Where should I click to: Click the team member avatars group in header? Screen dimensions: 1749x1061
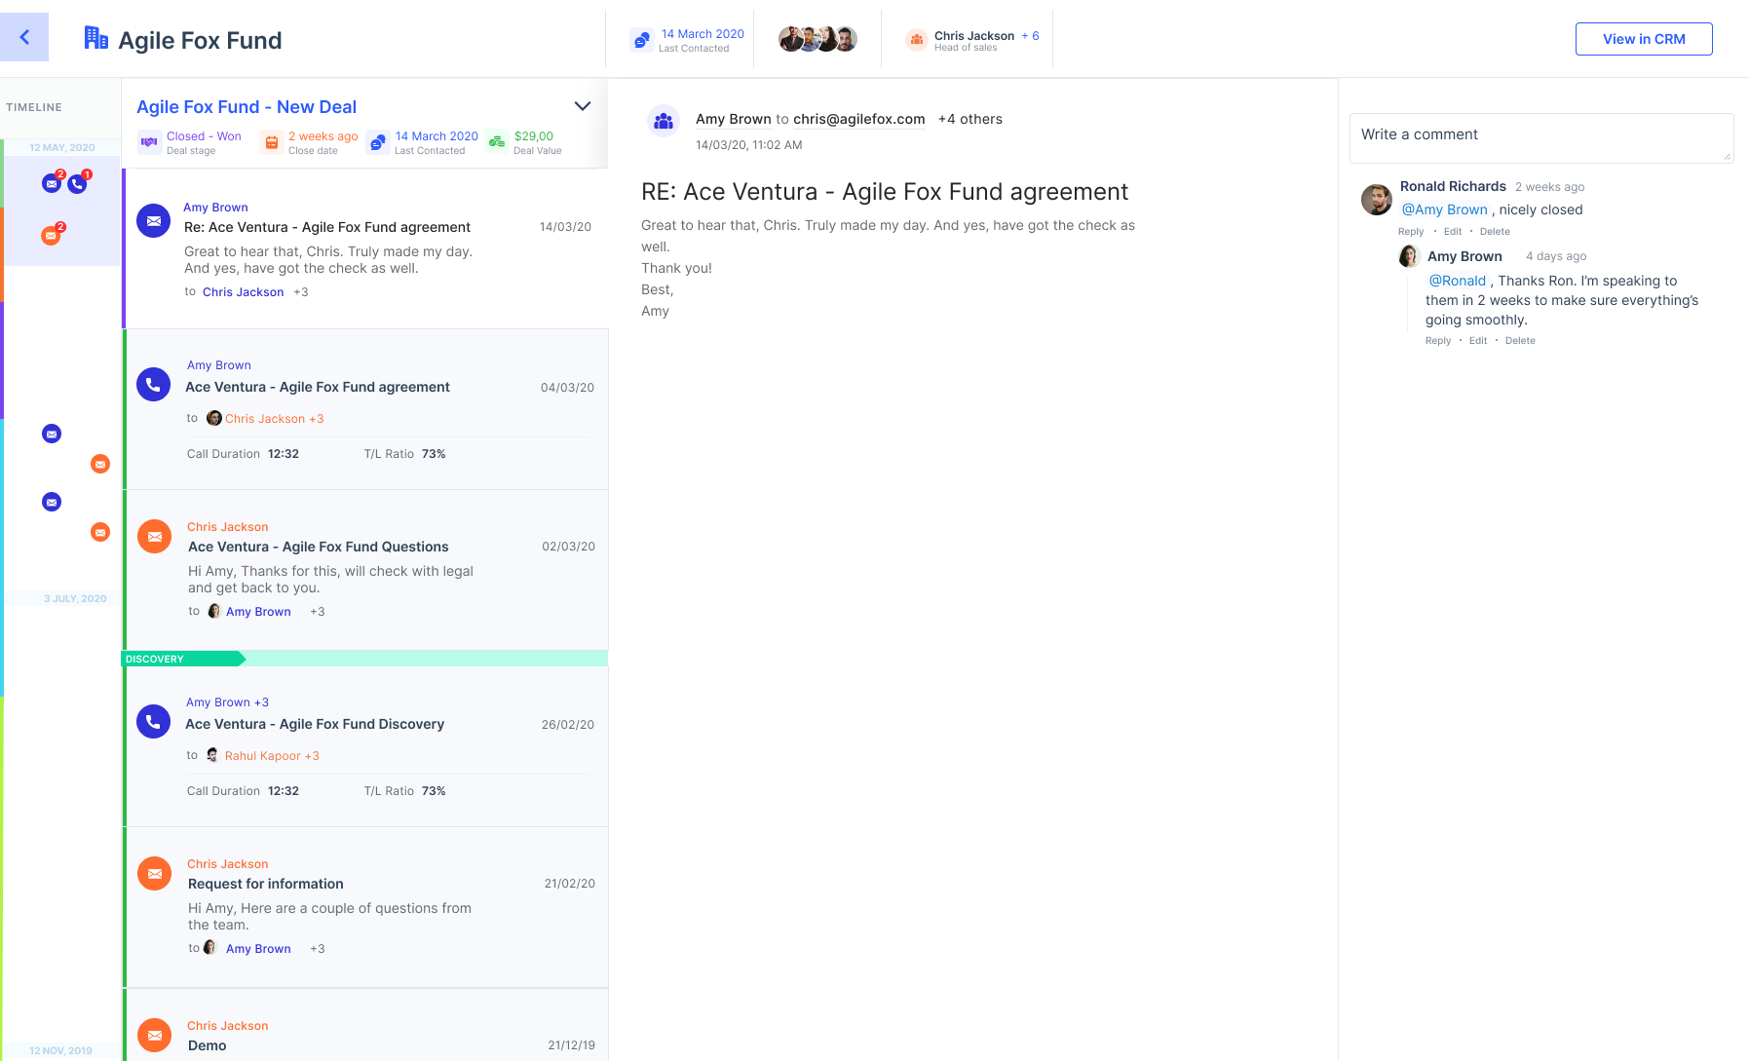pyautogui.click(x=817, y=39)
